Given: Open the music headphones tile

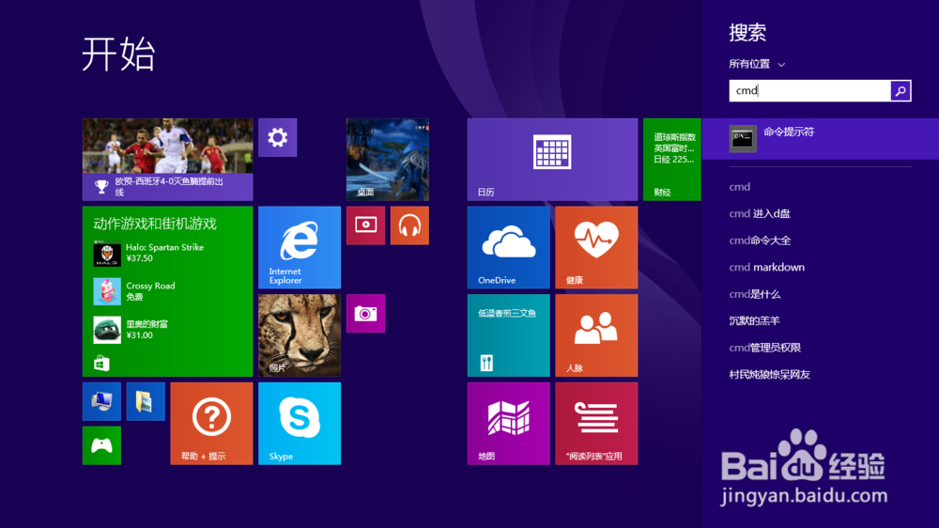Looking at the screenshot, I should click(409, 225).
